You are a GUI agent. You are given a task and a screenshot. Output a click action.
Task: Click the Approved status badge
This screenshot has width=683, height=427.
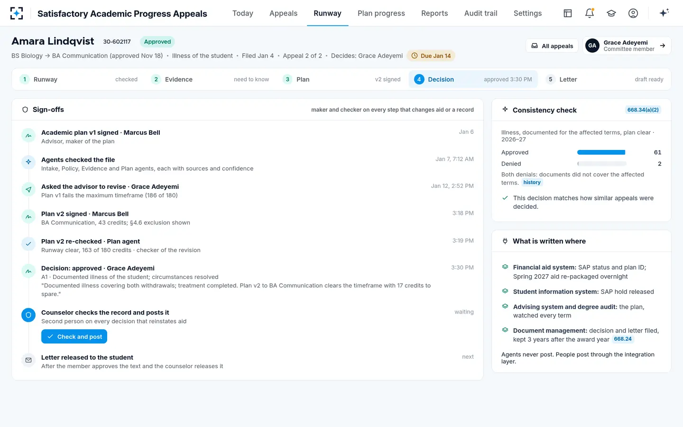point(157,42)
